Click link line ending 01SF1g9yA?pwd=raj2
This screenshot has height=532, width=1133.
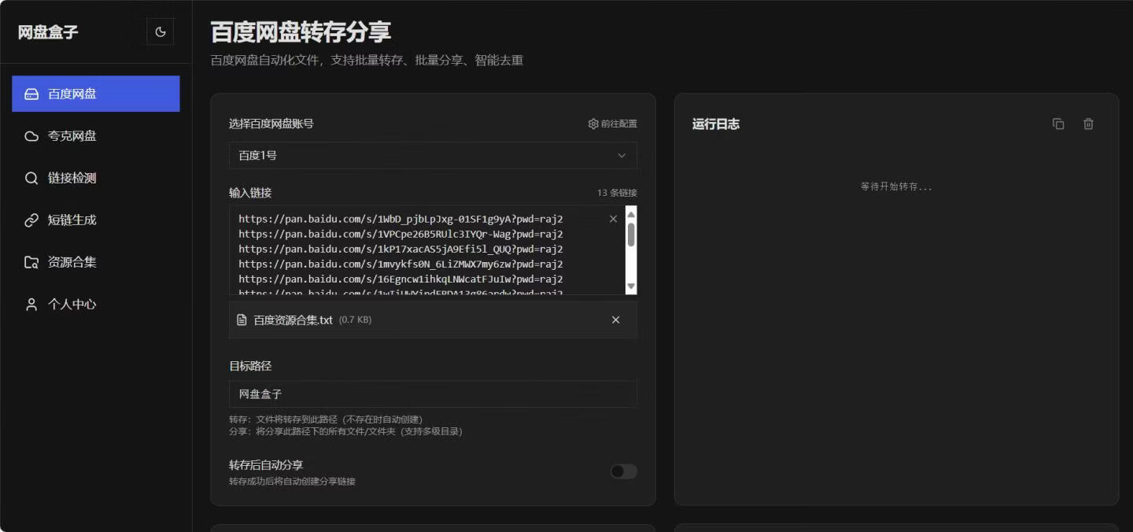coord(400,219)
